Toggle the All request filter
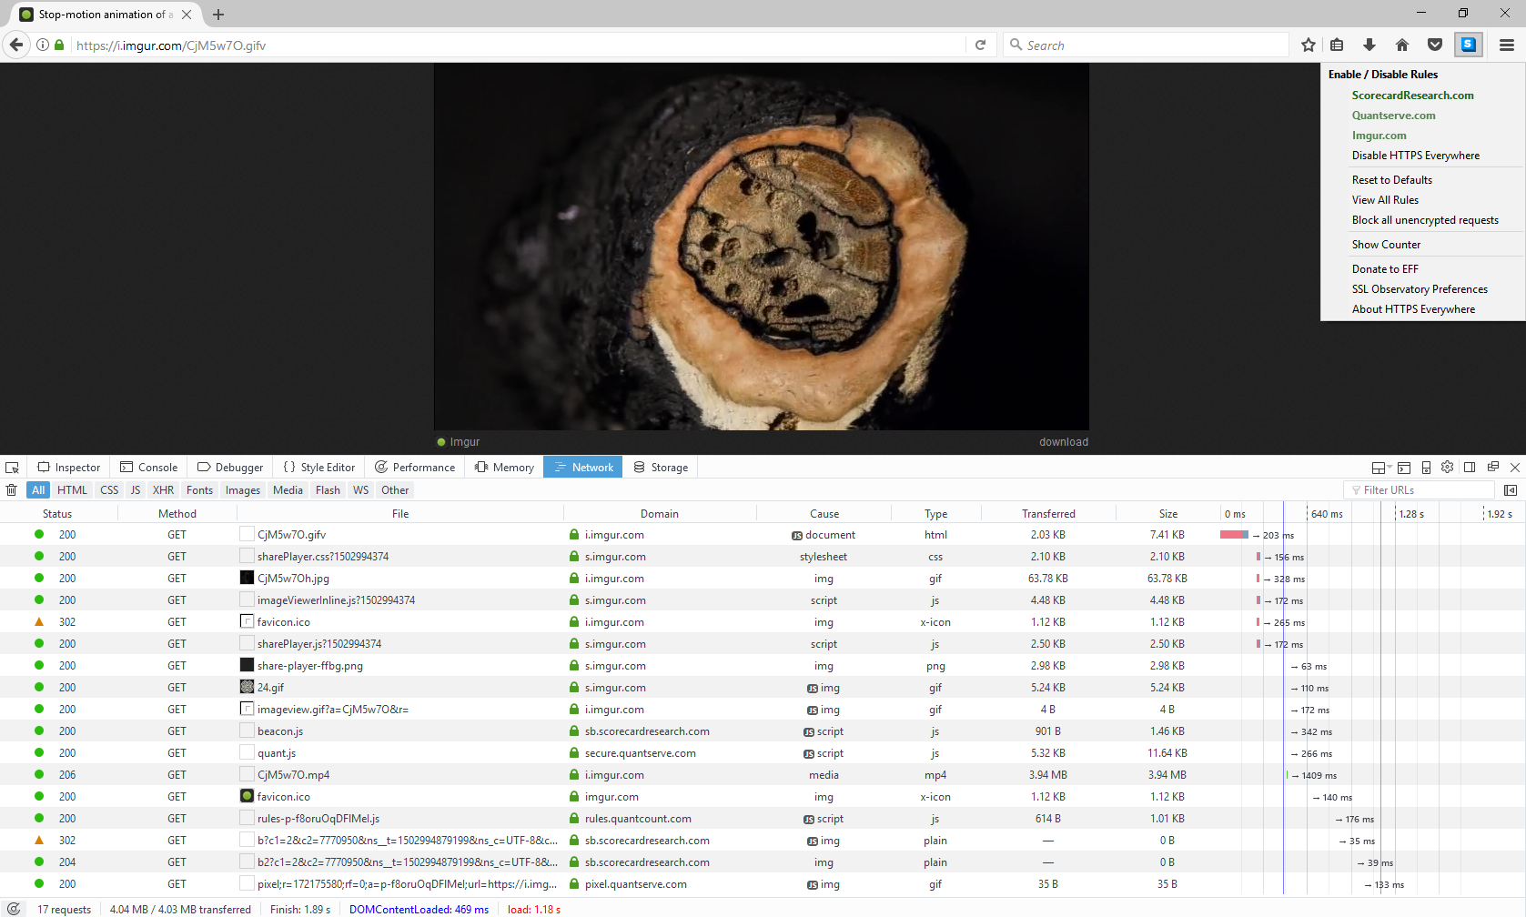The height and width of the screenshot is (917, 1526). [38, 490]
